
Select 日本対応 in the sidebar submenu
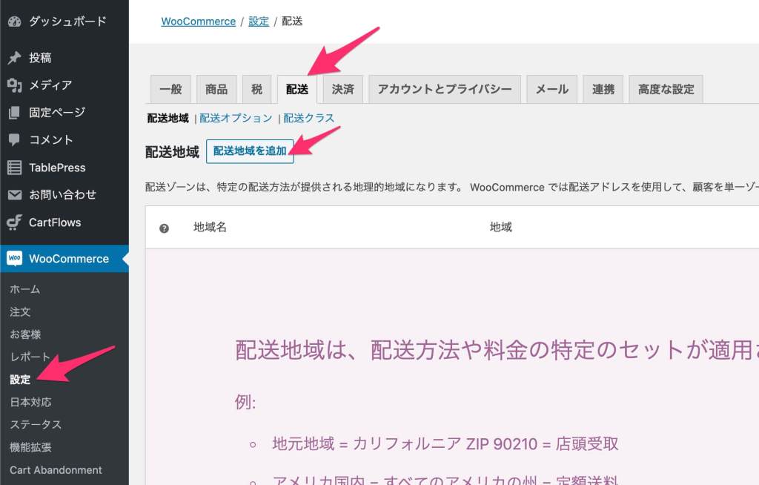pos(30,402)
